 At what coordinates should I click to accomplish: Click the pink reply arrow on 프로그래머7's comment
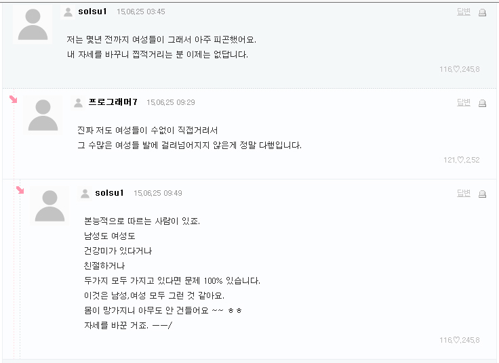pyautogui.click(x=13, y=100)
